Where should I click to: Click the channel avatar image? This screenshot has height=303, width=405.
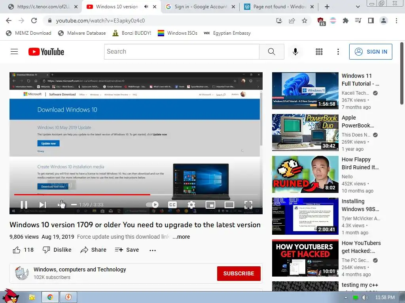click(22, 273)
